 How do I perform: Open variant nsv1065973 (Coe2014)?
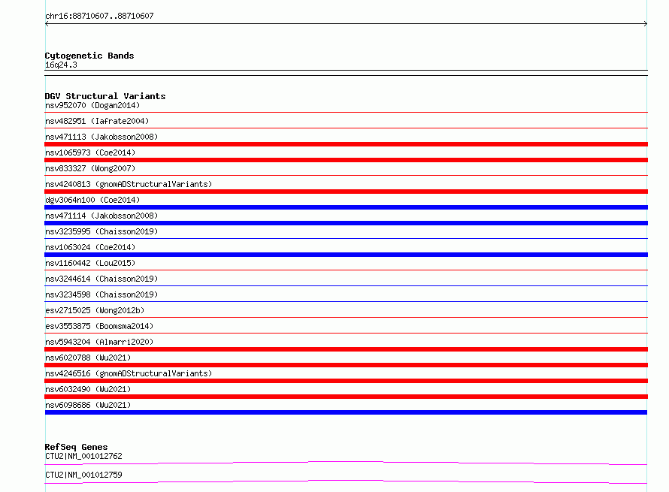pyautogui.click(x=90, y=152)
